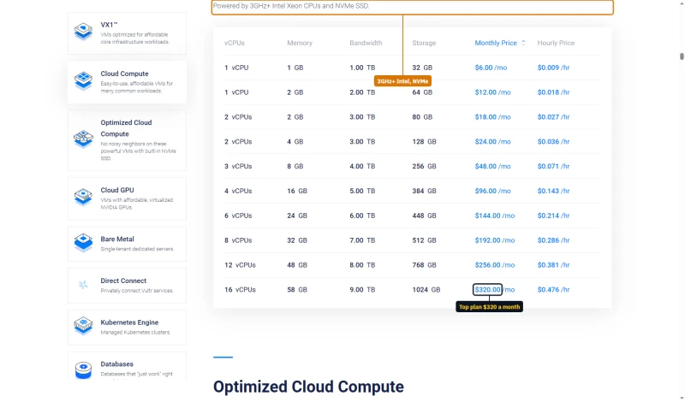Open Databases sidebar entry

coord(127,366)
